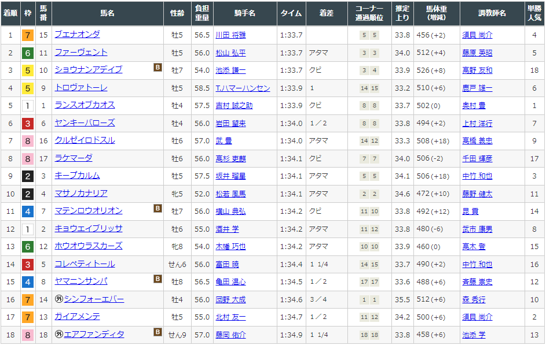This screenshot has width=546, height=345.
Task: Open jockey 武 豊 profile
Action: [223, 141]
